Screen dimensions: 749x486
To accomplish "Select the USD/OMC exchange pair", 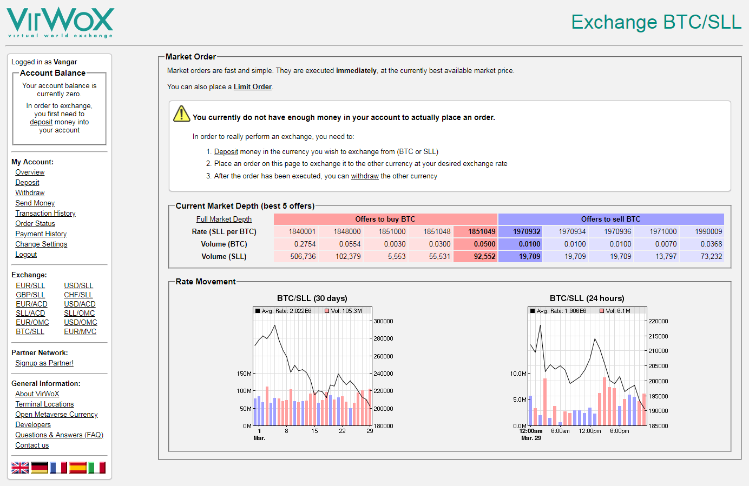I will [81, 322].
